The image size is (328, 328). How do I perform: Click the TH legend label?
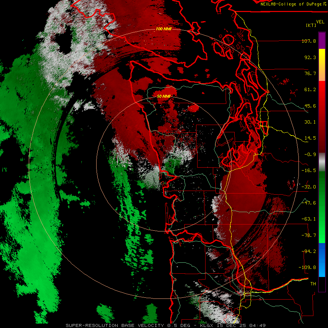coord(313,284)
